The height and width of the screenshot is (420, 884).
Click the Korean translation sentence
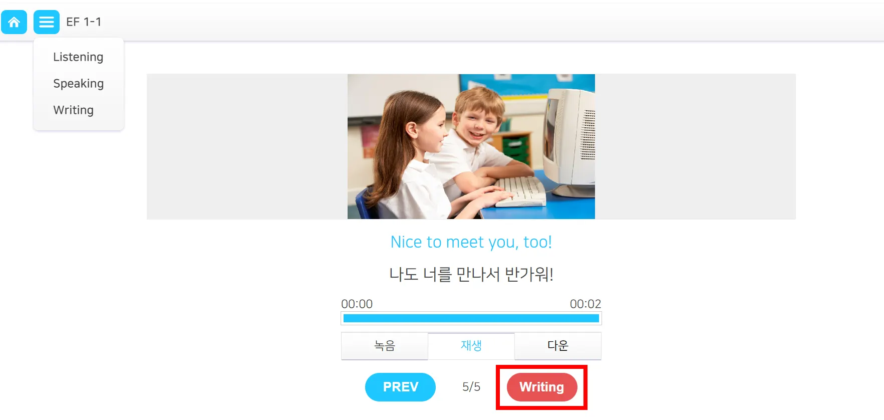tap(471, 274)
